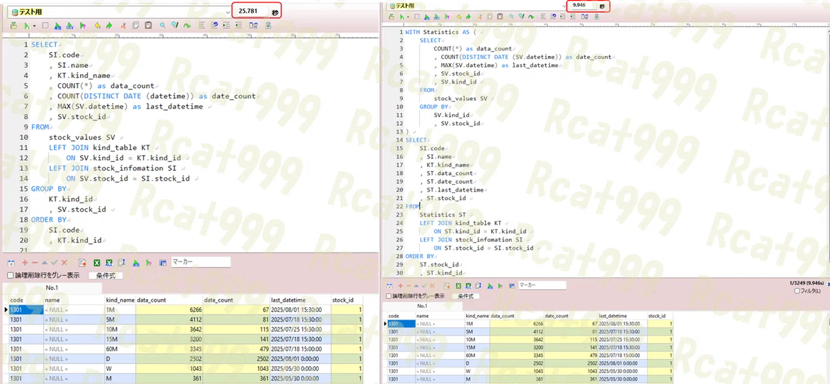Screen dimensions: 830x384
Task: Click the 条件式 button in the right window
Action: click(464, 296)
